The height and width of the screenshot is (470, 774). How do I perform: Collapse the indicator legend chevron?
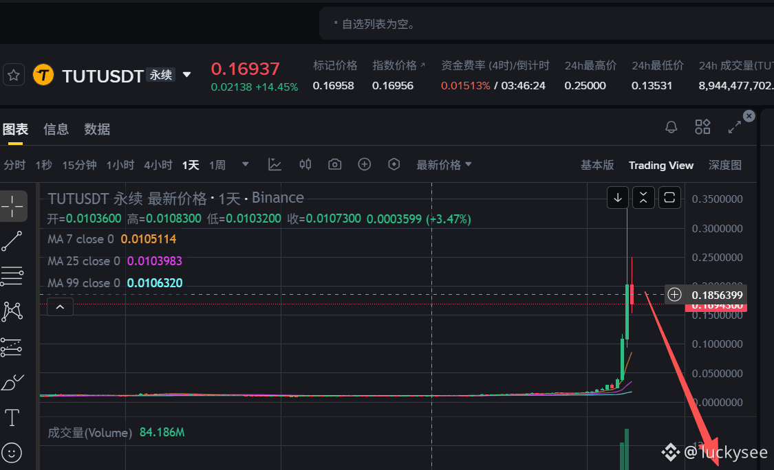point(61,307)
